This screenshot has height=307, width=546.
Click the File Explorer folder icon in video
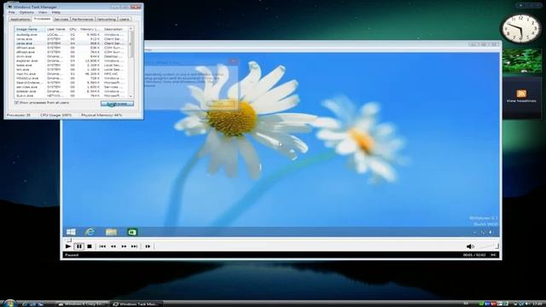pos(111,232)
